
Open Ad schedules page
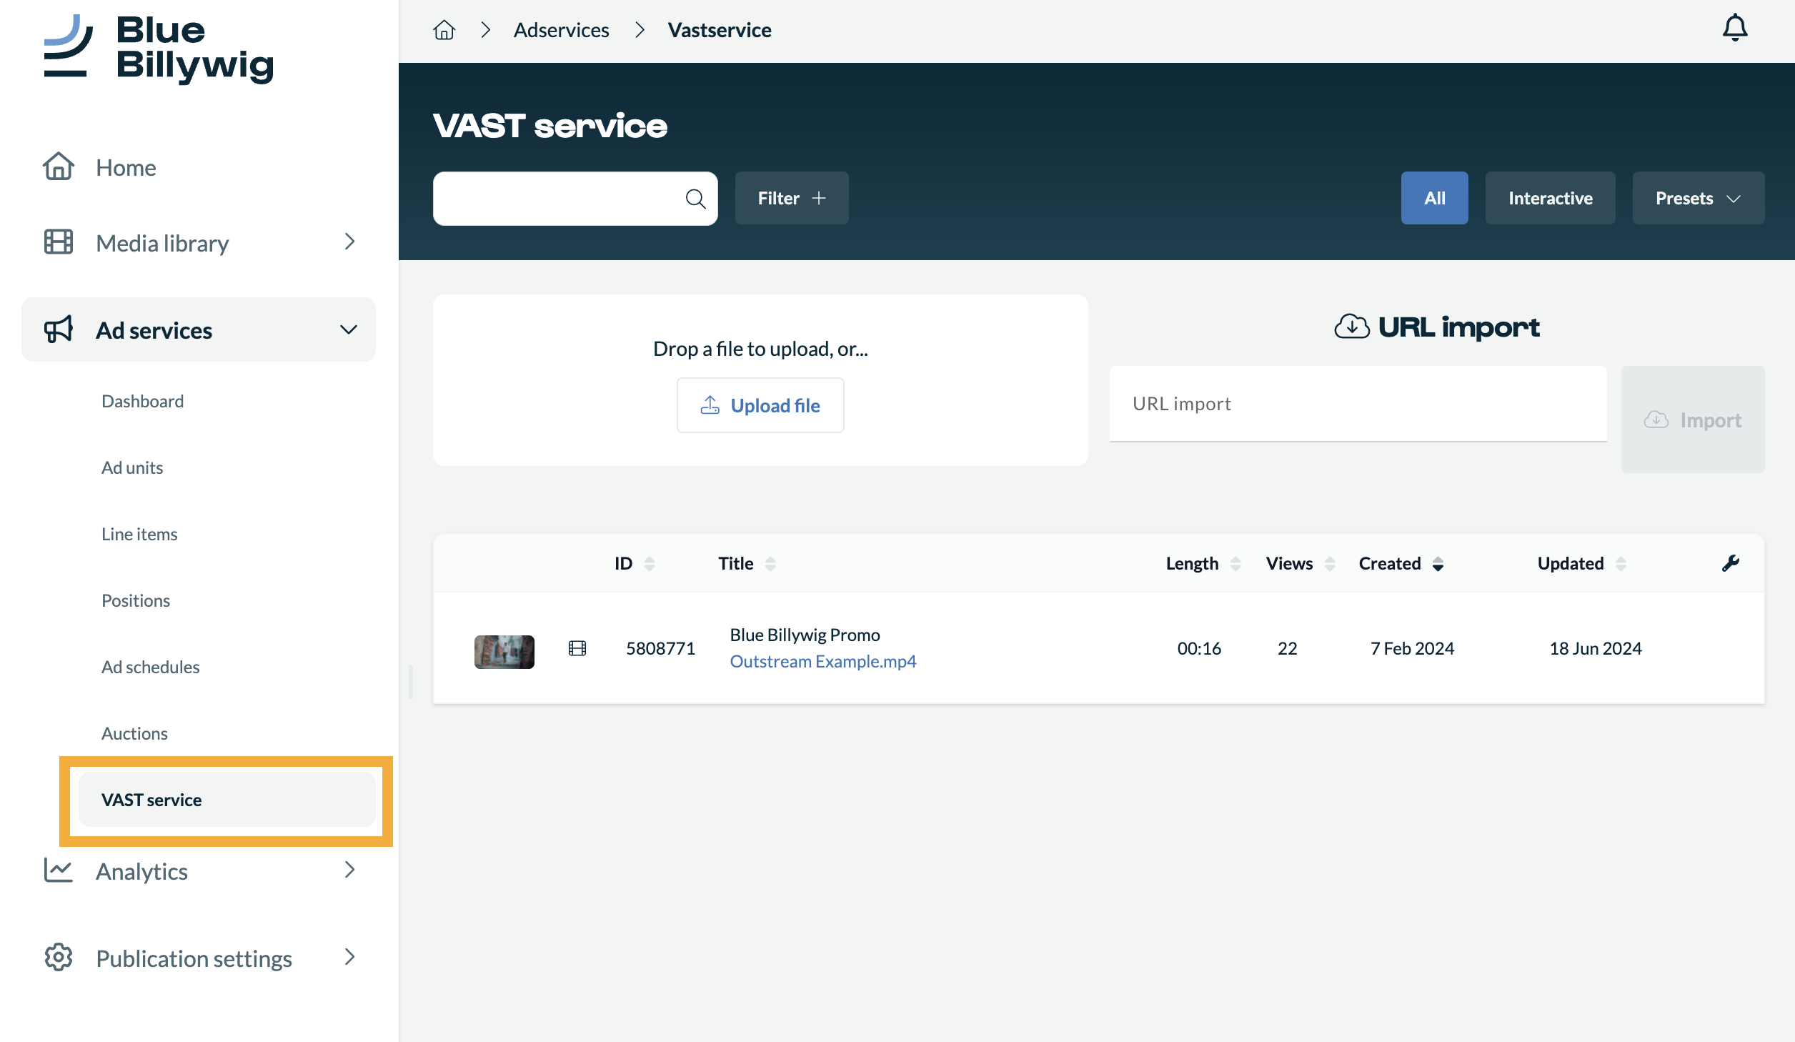[150, 667]
